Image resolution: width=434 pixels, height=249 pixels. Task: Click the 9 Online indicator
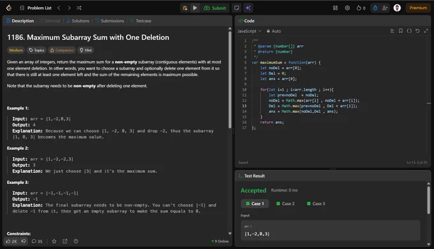pos(220,241)
